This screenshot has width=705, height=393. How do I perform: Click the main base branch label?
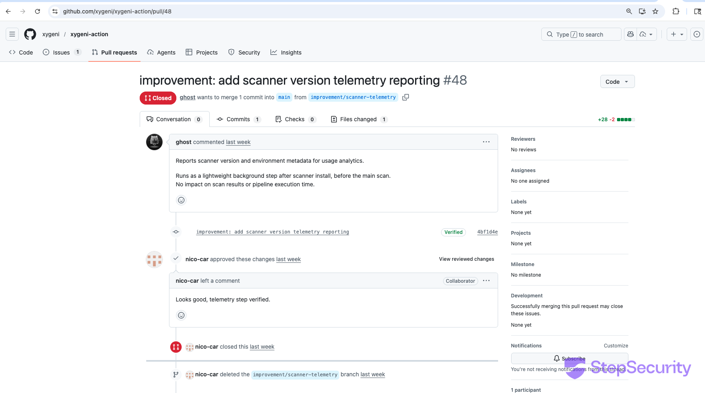[284, 97]
